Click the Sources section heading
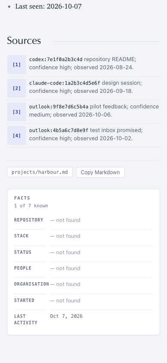Viewport: 167px width, 363px height. click(x=24, y=40)
